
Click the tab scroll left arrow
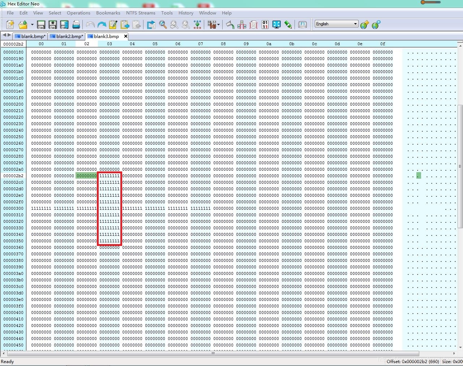4,35
